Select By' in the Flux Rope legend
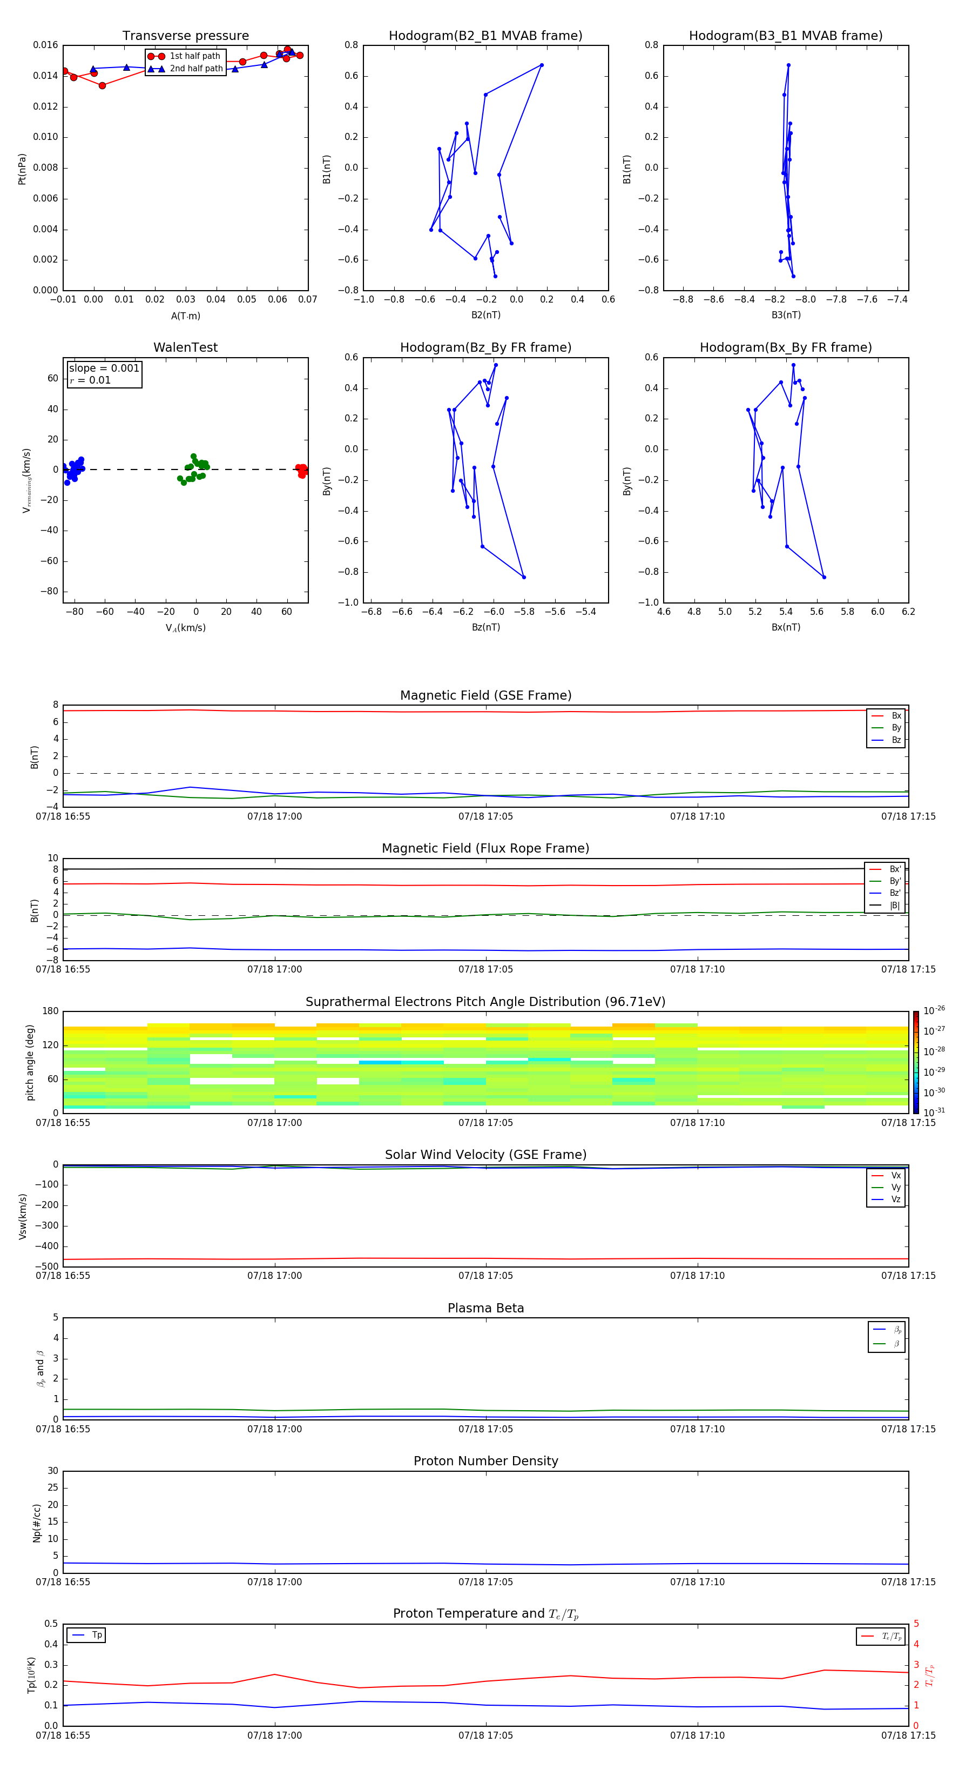972x1783 pixels. coord(886,881)
